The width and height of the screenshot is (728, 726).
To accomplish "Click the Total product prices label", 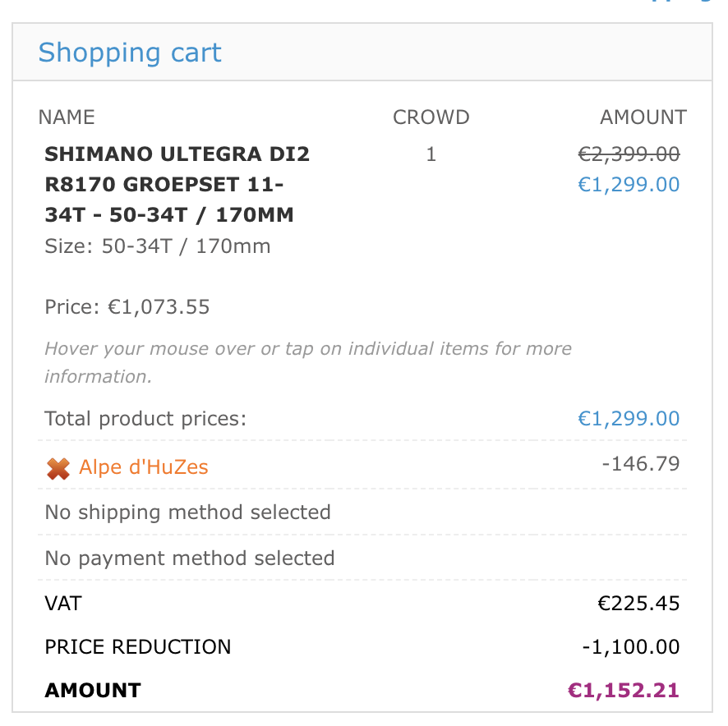I will 145,419.
